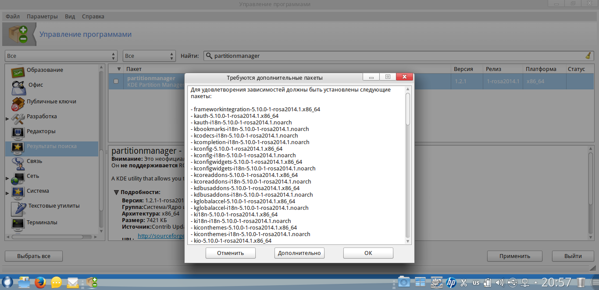Open the sourceforge URL link
599x290 pixels.
point(160,236)
